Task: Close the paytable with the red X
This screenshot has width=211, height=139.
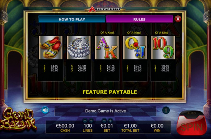Action: point(178,19)
